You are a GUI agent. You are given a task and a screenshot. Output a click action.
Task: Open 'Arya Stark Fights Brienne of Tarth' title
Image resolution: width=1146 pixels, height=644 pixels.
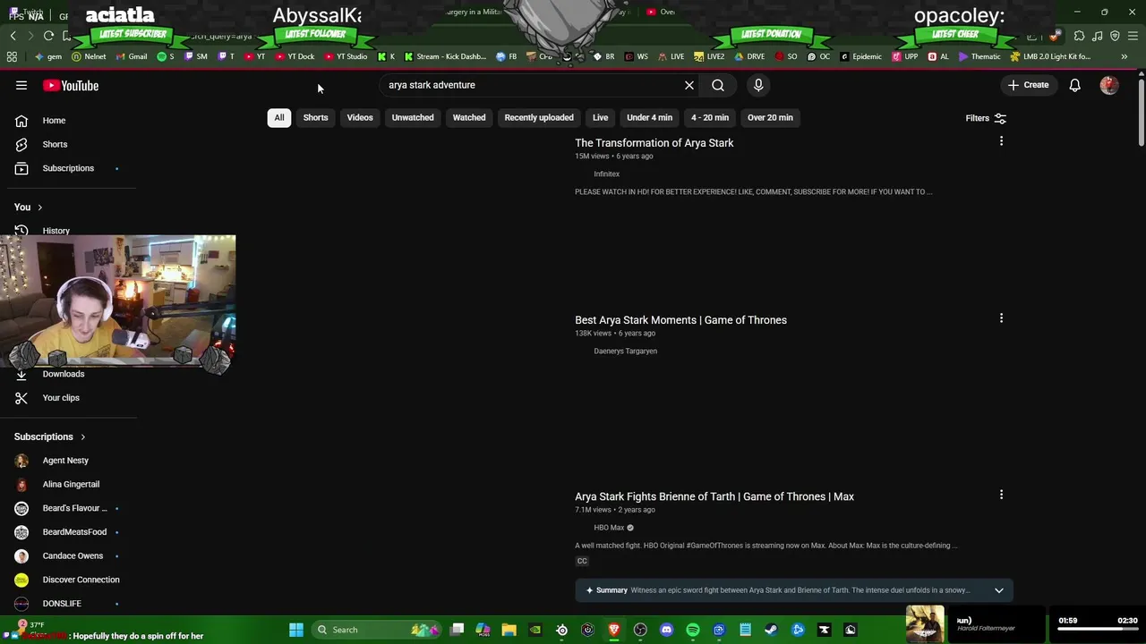tap(714, 496)
